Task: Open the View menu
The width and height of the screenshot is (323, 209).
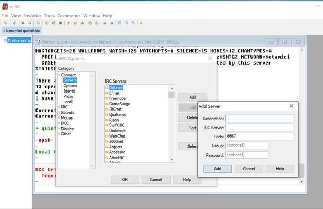Action: click(16, 16)
